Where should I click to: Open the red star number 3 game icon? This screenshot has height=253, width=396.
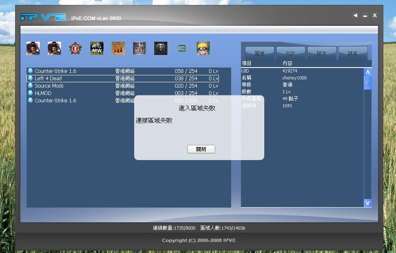pyautogui.click(x=76, y=48)
